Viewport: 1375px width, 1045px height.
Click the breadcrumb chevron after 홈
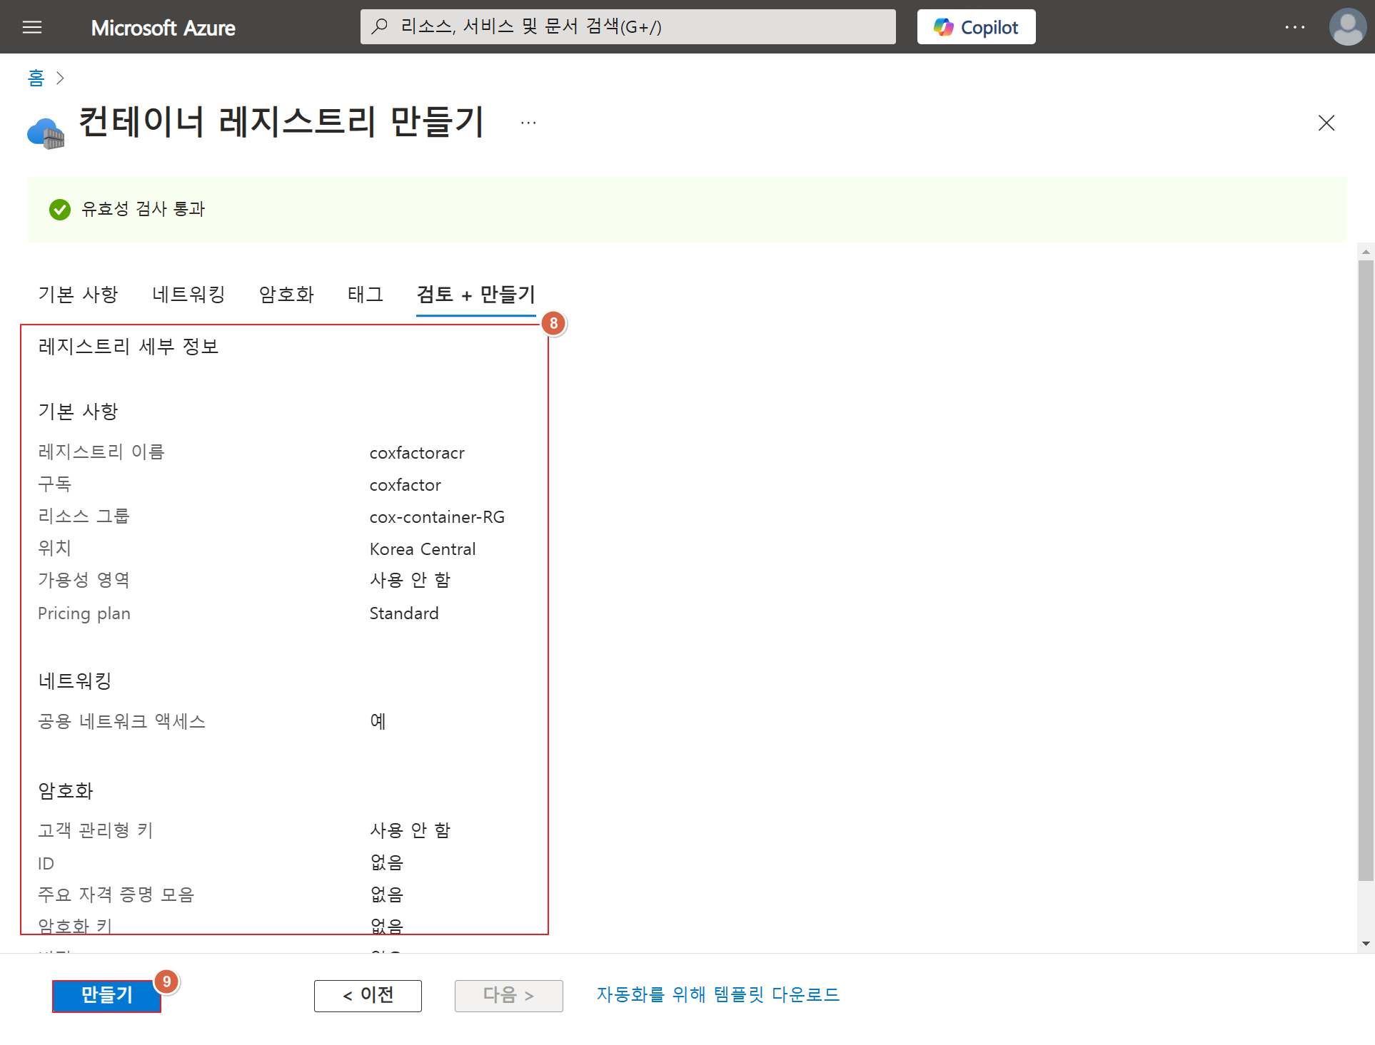click(x=61, y=78)
